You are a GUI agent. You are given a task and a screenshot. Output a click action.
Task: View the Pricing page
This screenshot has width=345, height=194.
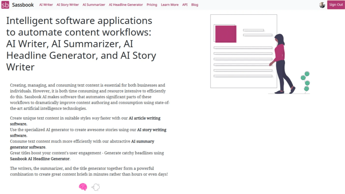152,5
